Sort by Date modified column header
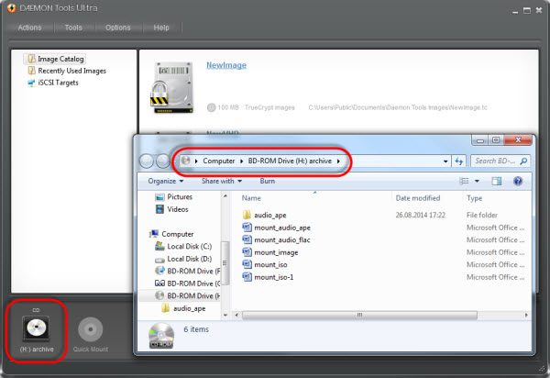Screen dimensions: 550x378 click(x=418, y=198)
